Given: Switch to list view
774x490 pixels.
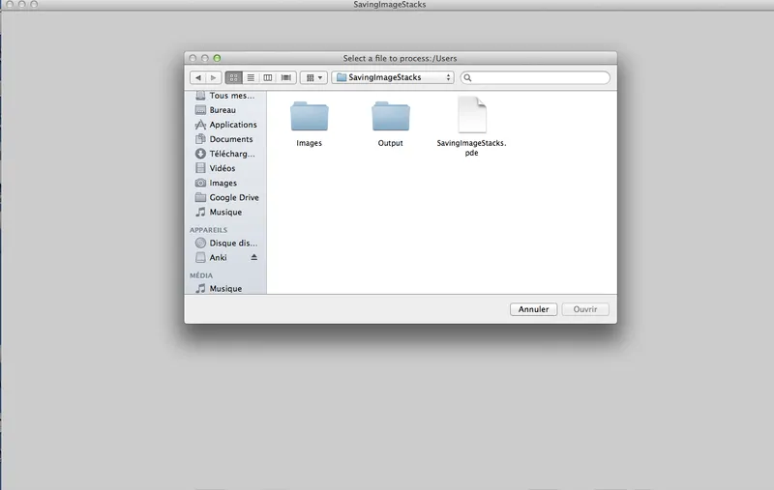Looking at the screenshot, I should tap(251, 77).
